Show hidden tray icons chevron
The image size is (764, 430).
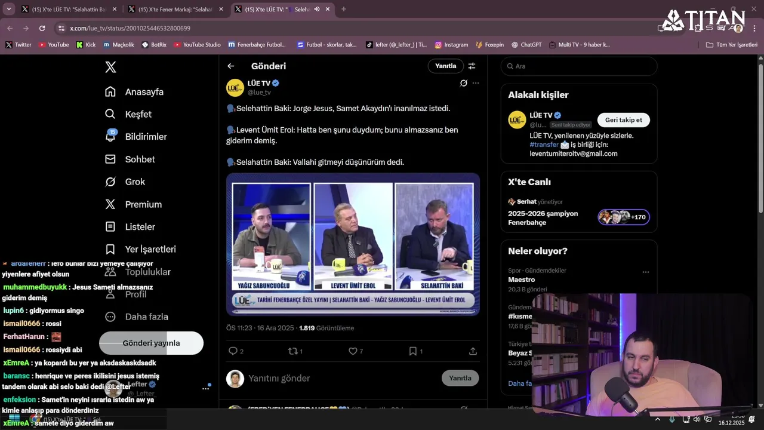(x=657, y=419)
